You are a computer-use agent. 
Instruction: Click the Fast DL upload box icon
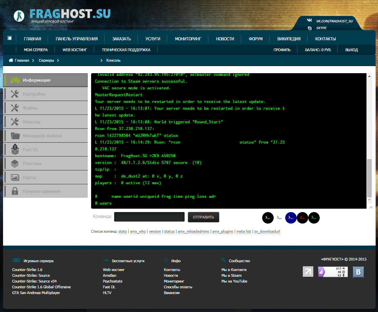(15, 149)
